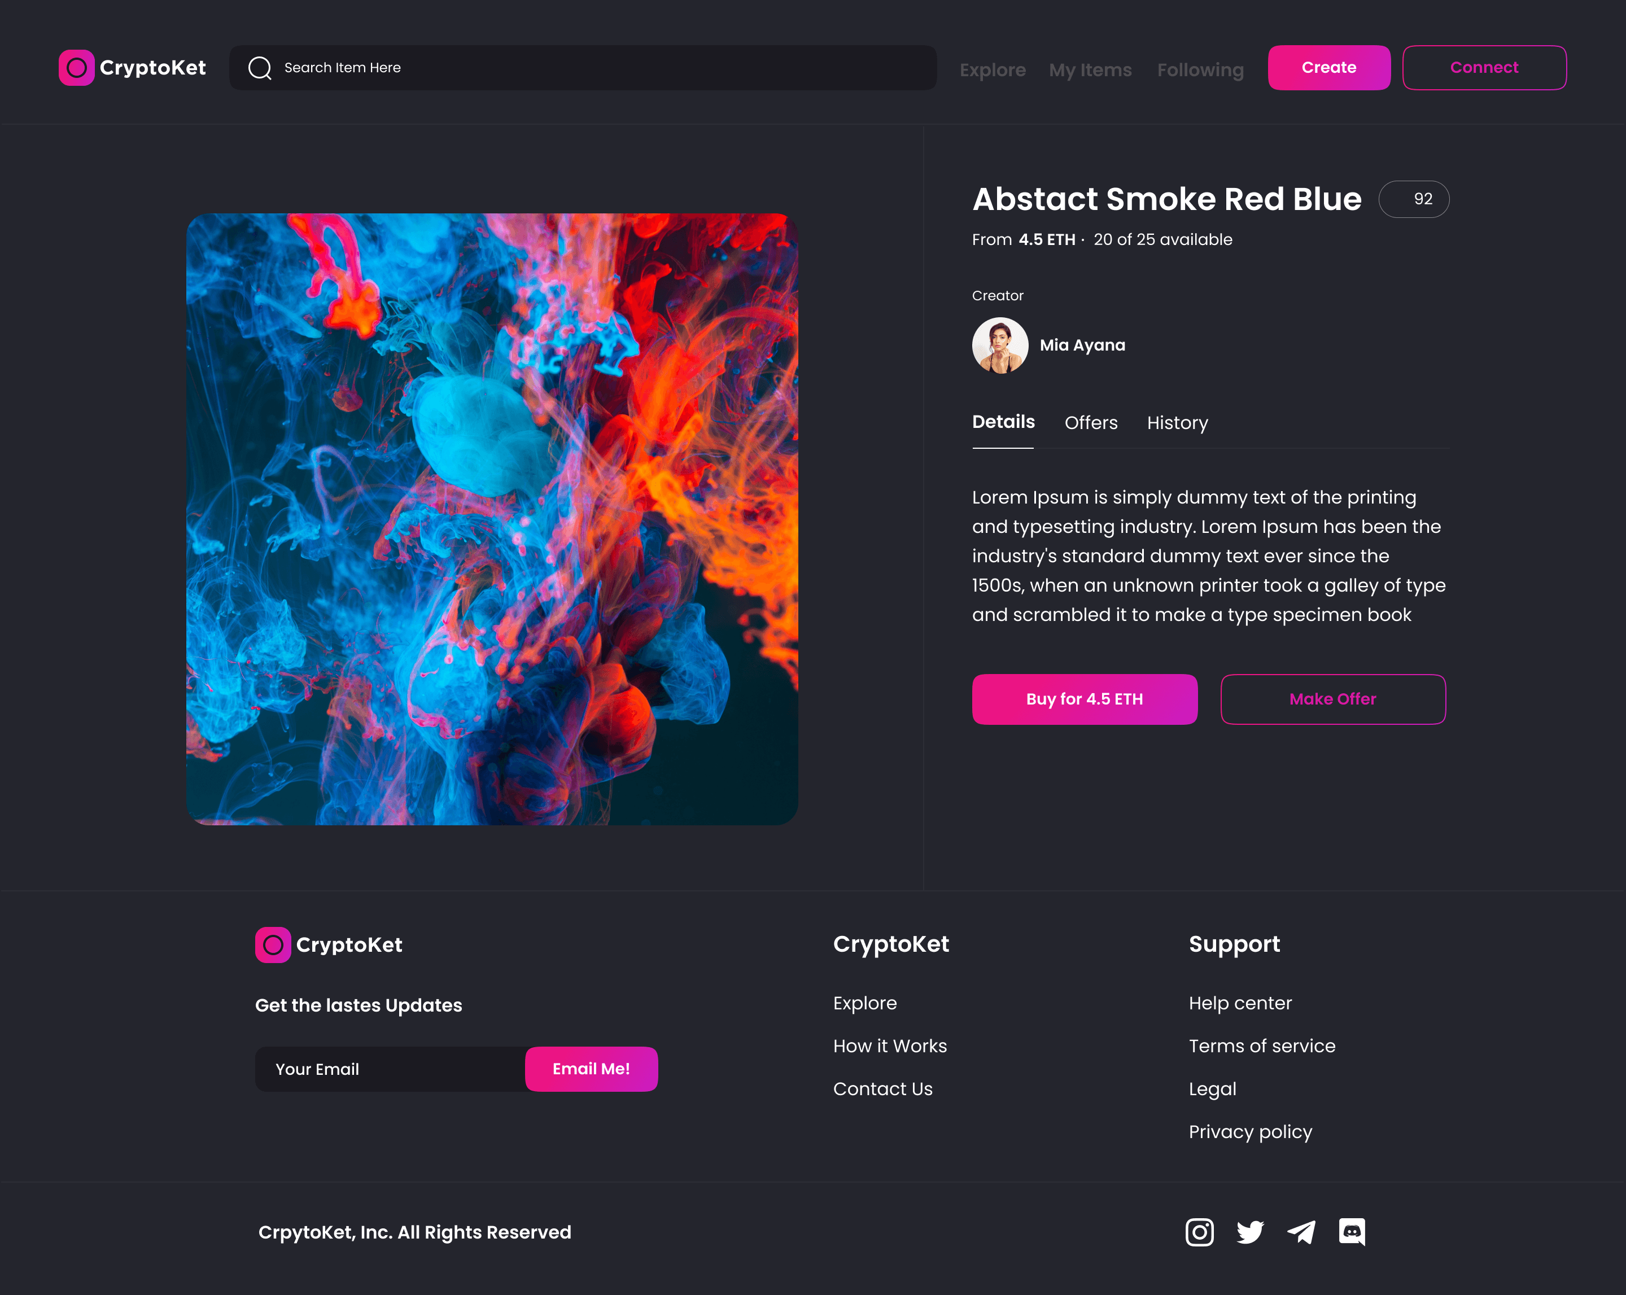This screenshot has height=1295, width=1626.
Task: Click the Email Me! subscription button
Action: 592,1067
